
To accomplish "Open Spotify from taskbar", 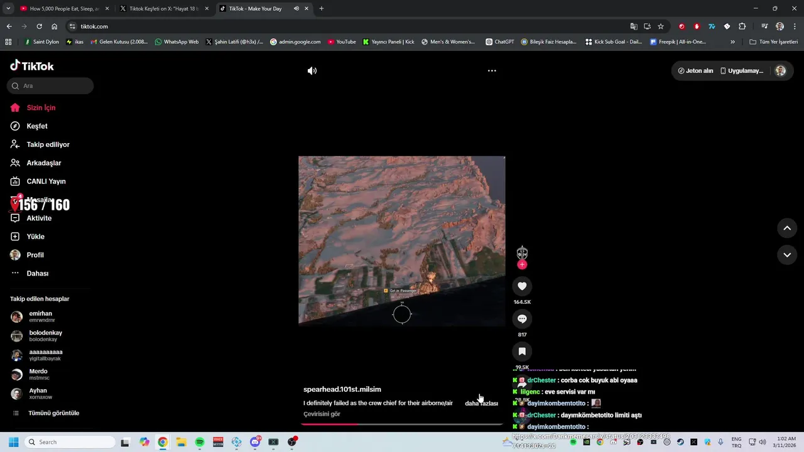I will coord(200,443).
